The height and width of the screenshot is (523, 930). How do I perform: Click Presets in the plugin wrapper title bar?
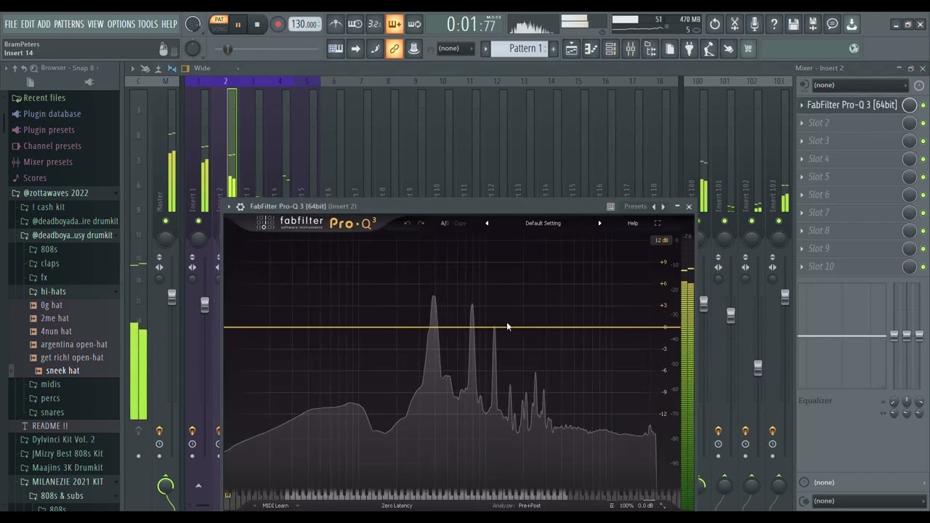pos(635,206)
